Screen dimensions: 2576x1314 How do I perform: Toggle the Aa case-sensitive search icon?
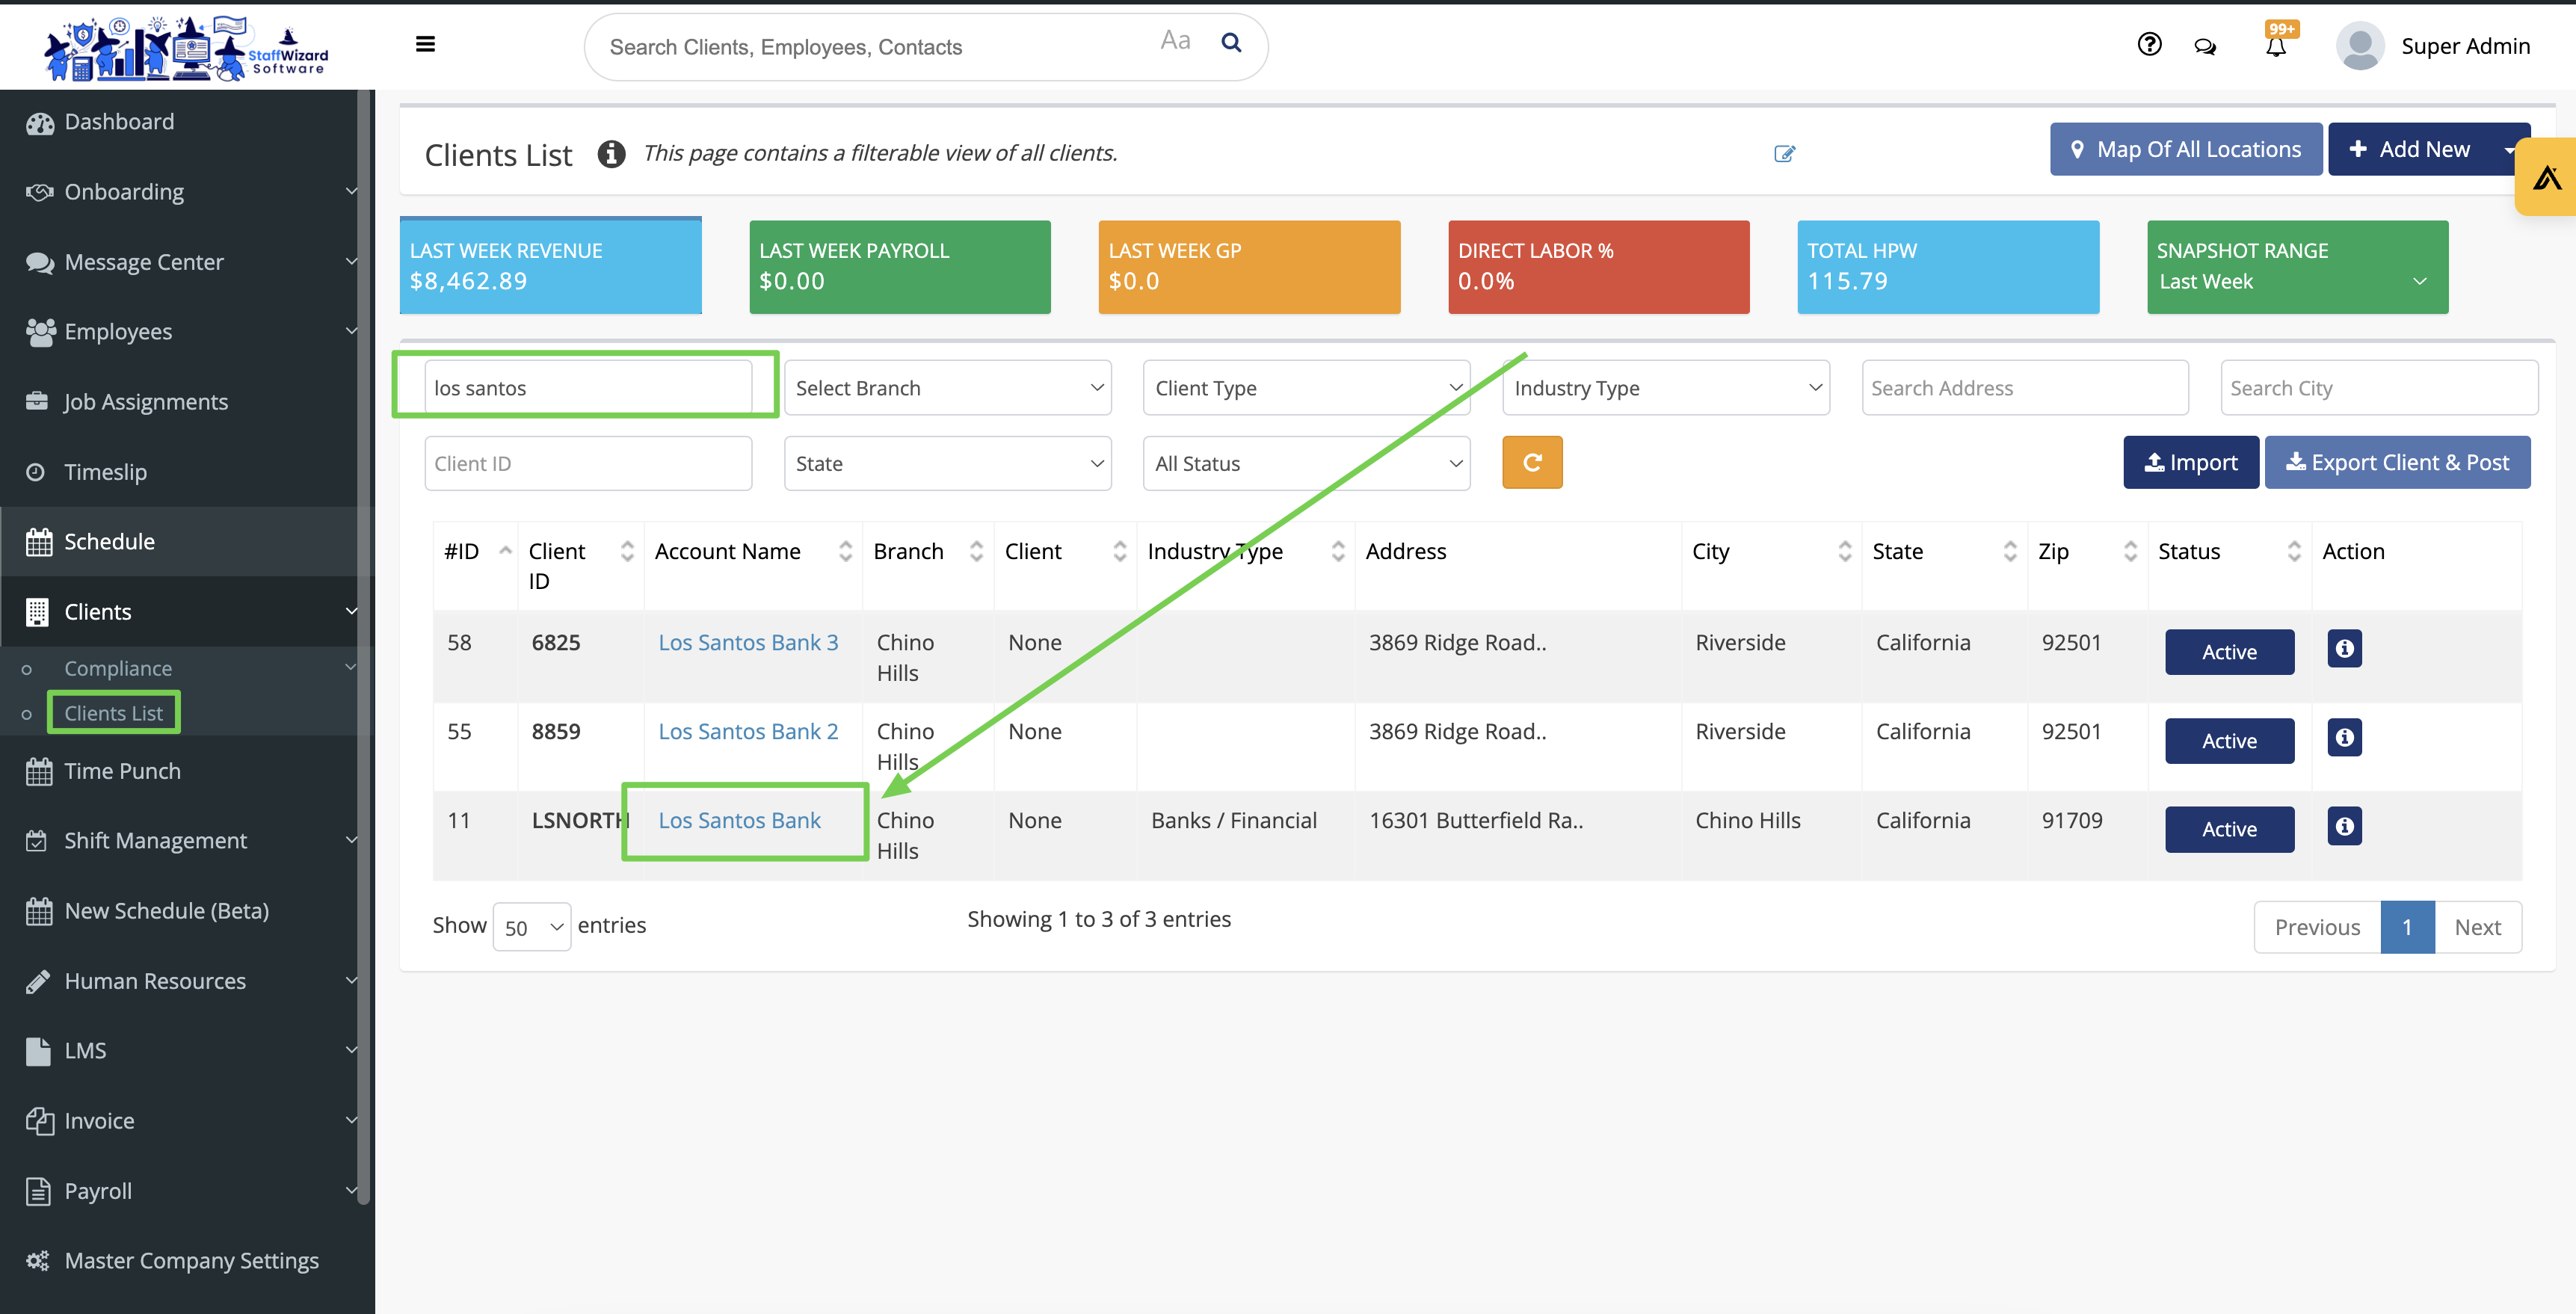(1175, 41)
